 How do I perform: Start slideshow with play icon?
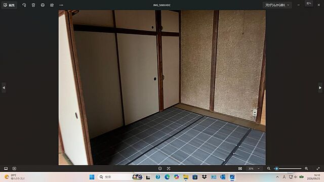(14, 168)
